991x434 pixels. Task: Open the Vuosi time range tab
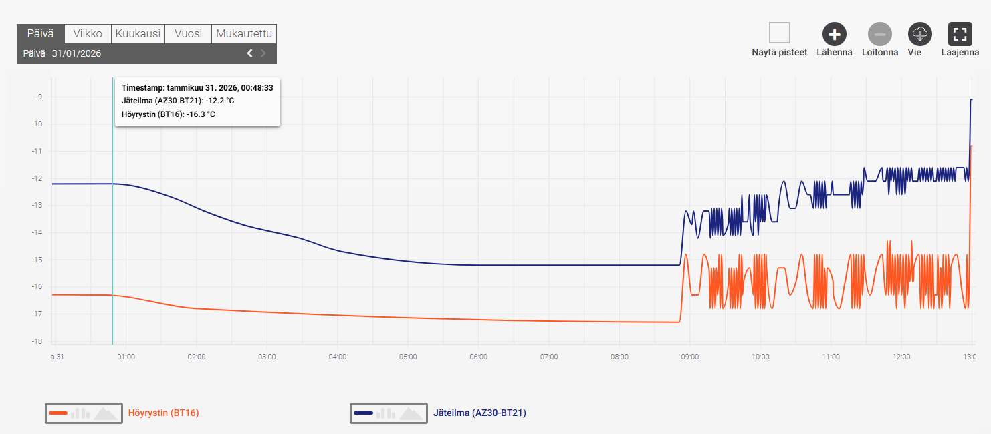(x=188, y=33)
